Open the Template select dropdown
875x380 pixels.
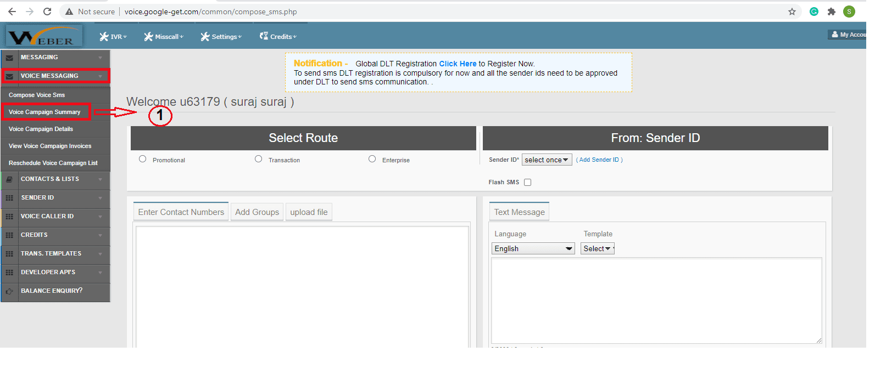[x=597, y=248]
